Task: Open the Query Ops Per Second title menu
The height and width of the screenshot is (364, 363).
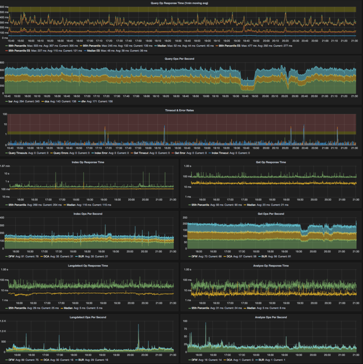Action: (182, 59)
